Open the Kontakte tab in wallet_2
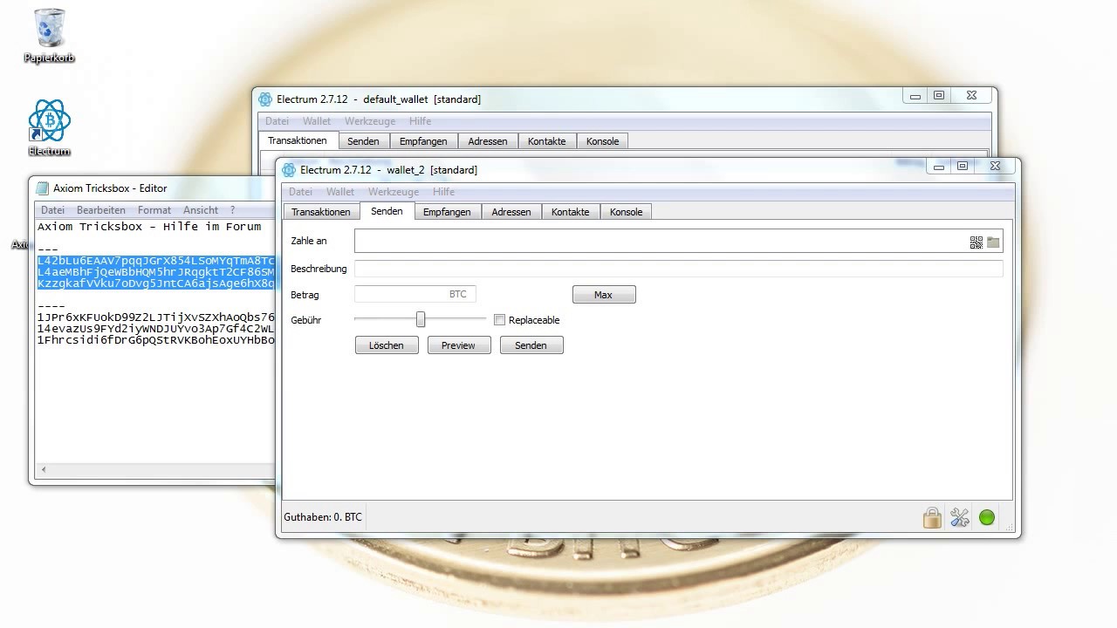Viewport: 1117px width, 628px height. [x=571, y=212]
